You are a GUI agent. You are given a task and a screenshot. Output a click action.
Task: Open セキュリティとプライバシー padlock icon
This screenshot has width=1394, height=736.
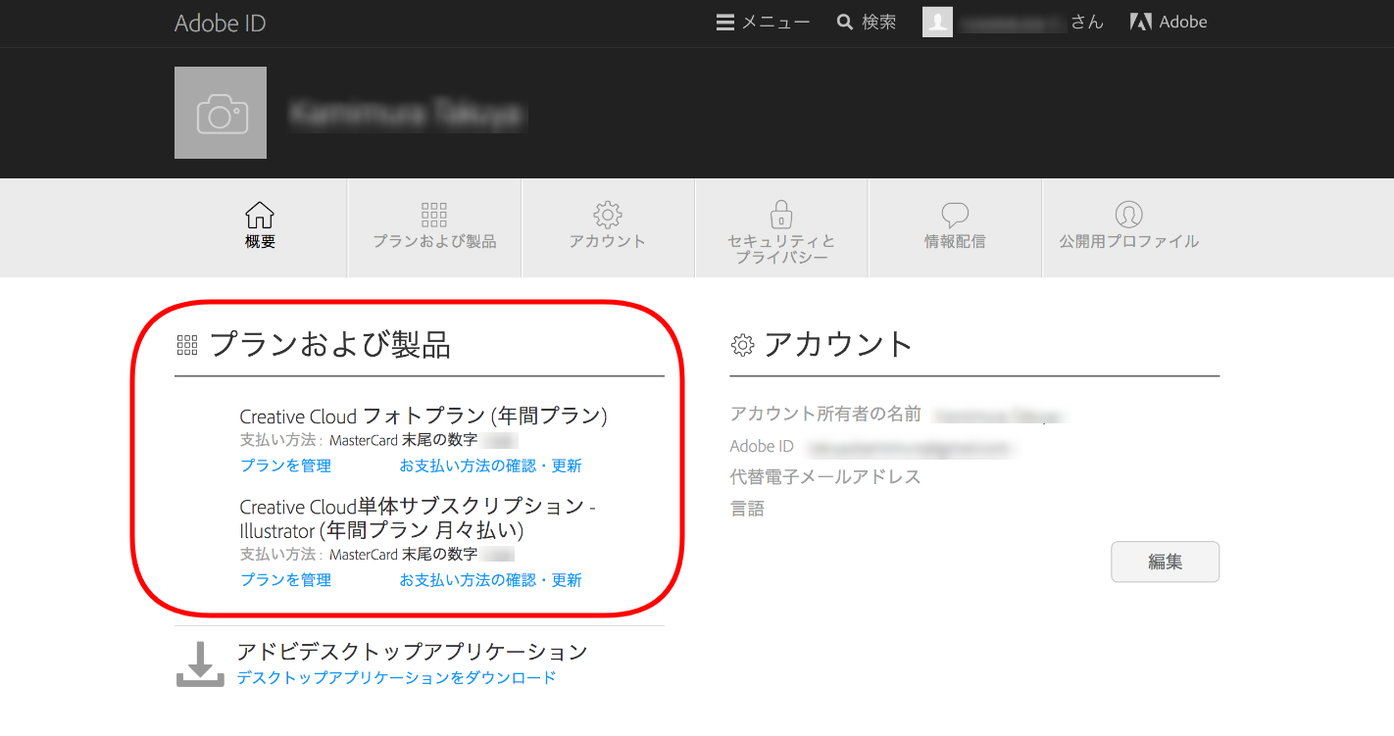tap(781, 215)
